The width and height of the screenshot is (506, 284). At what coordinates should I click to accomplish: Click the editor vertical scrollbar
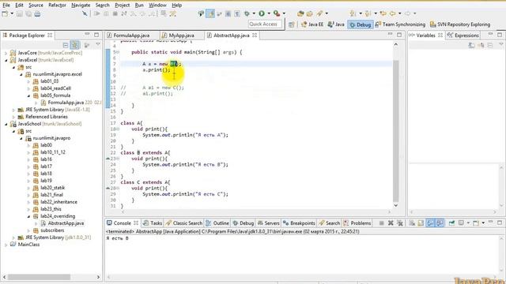(x=396, y=131)
